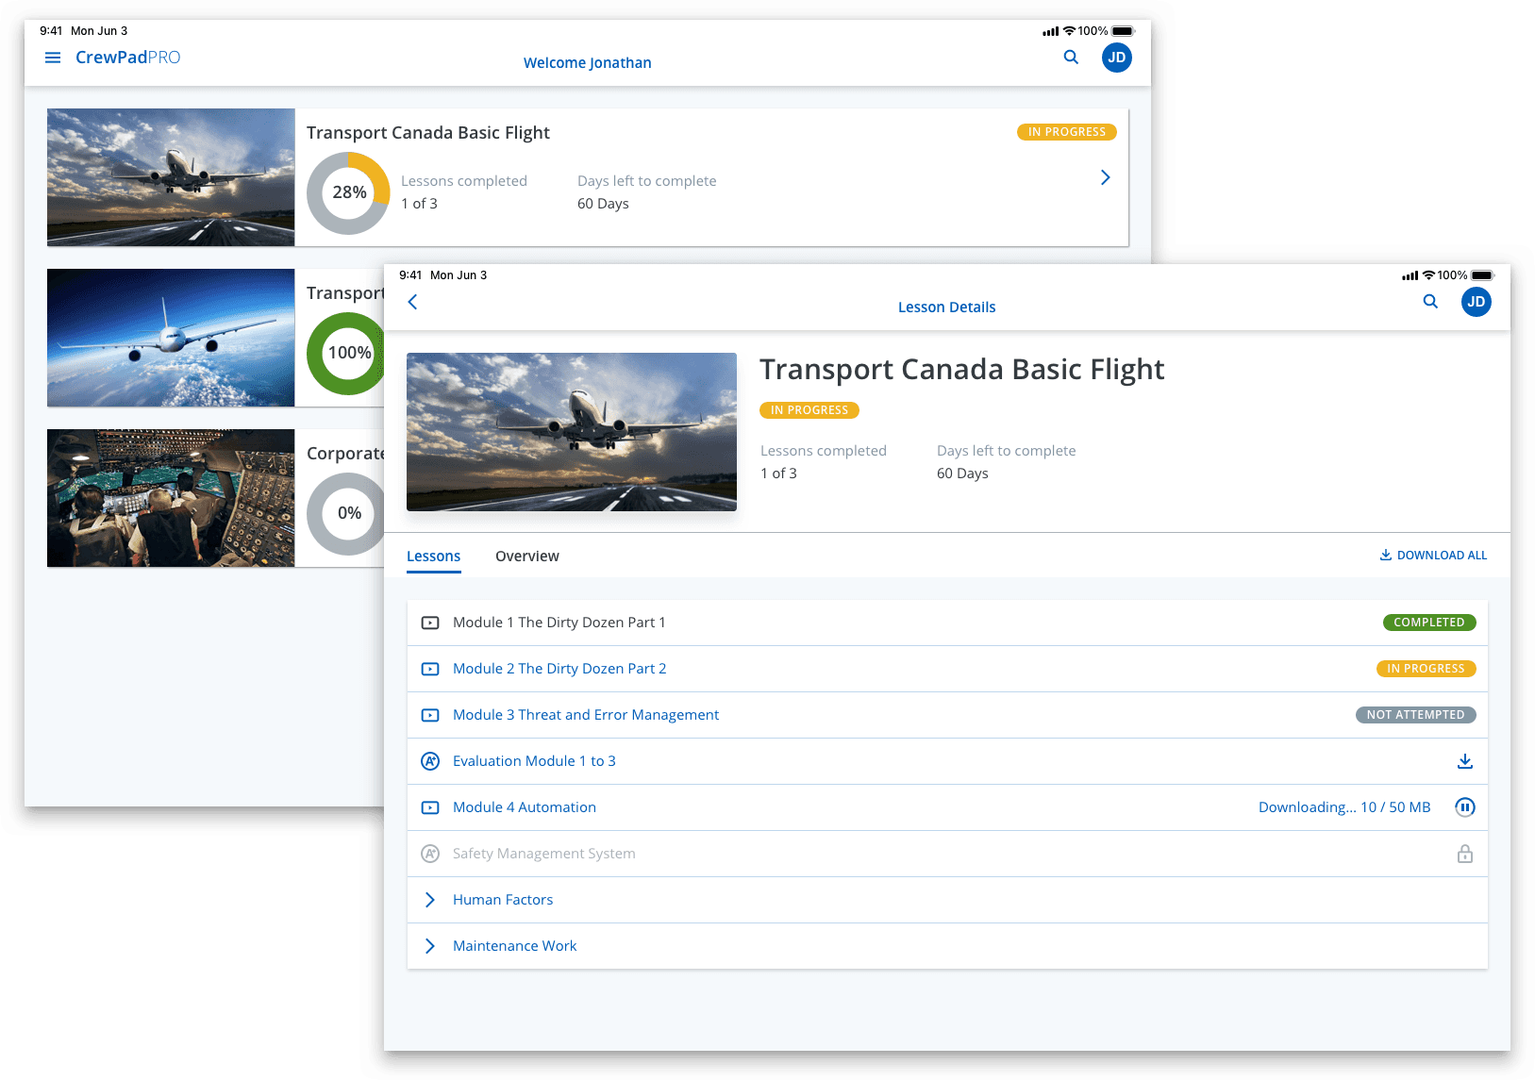Expand the Maintenance Work section
The width and height of the screenshot is (1535, 1080).
click(430, 946)
